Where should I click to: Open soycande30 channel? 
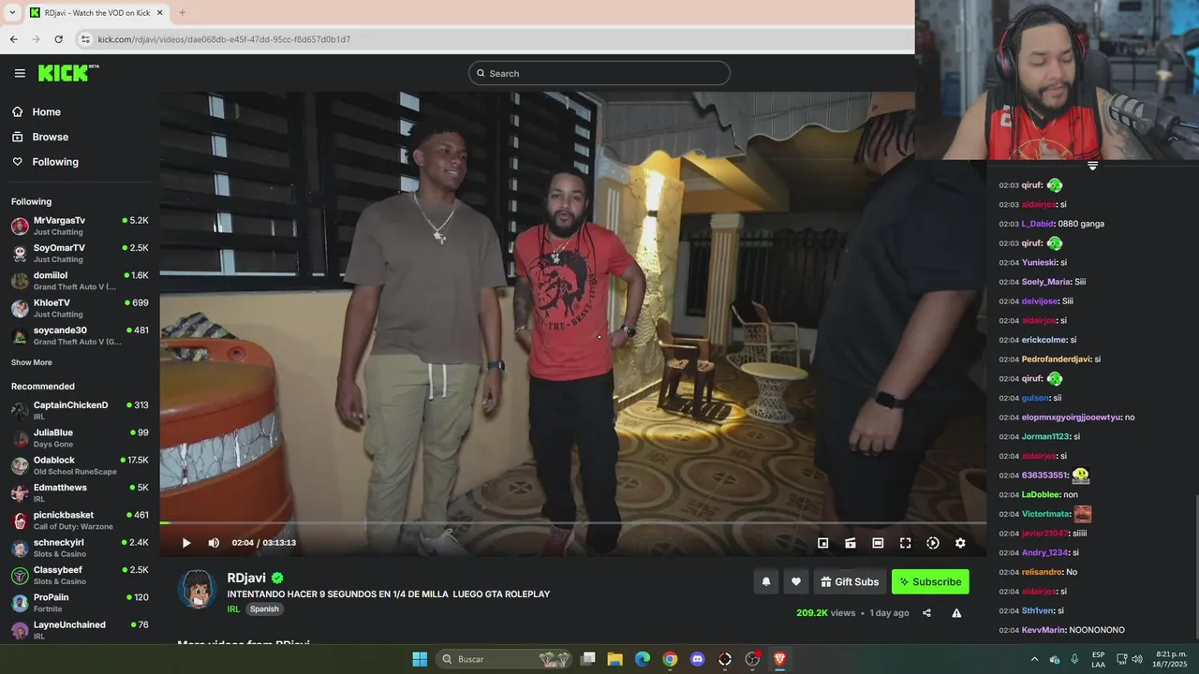pos(80,335)
